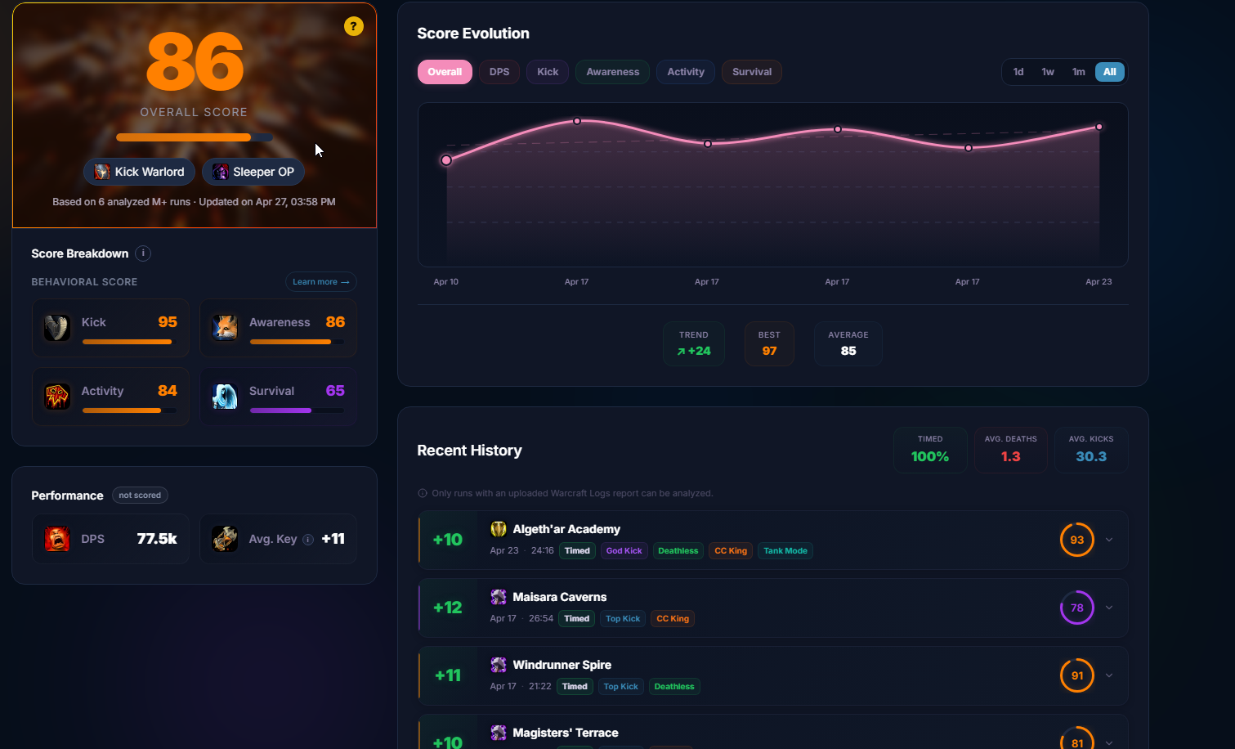Select the 1w time range
1235x749 pixels.
[x=1048, y=72]
